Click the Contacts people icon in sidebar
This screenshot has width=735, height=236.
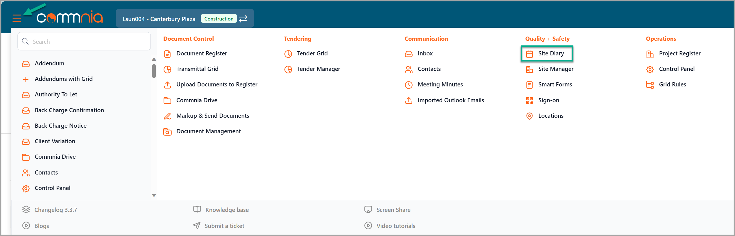26,173
